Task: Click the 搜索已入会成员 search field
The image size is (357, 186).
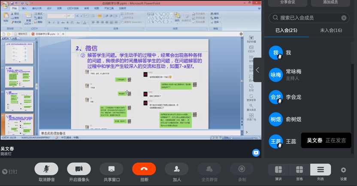Action: click(x=309, y=18)
